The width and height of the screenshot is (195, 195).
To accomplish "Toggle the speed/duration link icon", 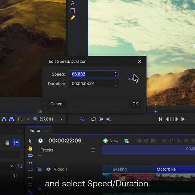I will point(130,79).
